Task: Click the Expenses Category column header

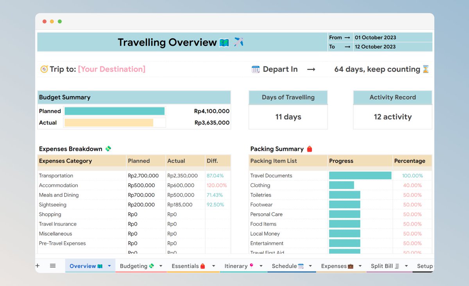Action: coord(82,161)
